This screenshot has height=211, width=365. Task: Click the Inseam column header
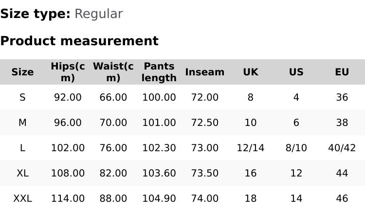205,72
